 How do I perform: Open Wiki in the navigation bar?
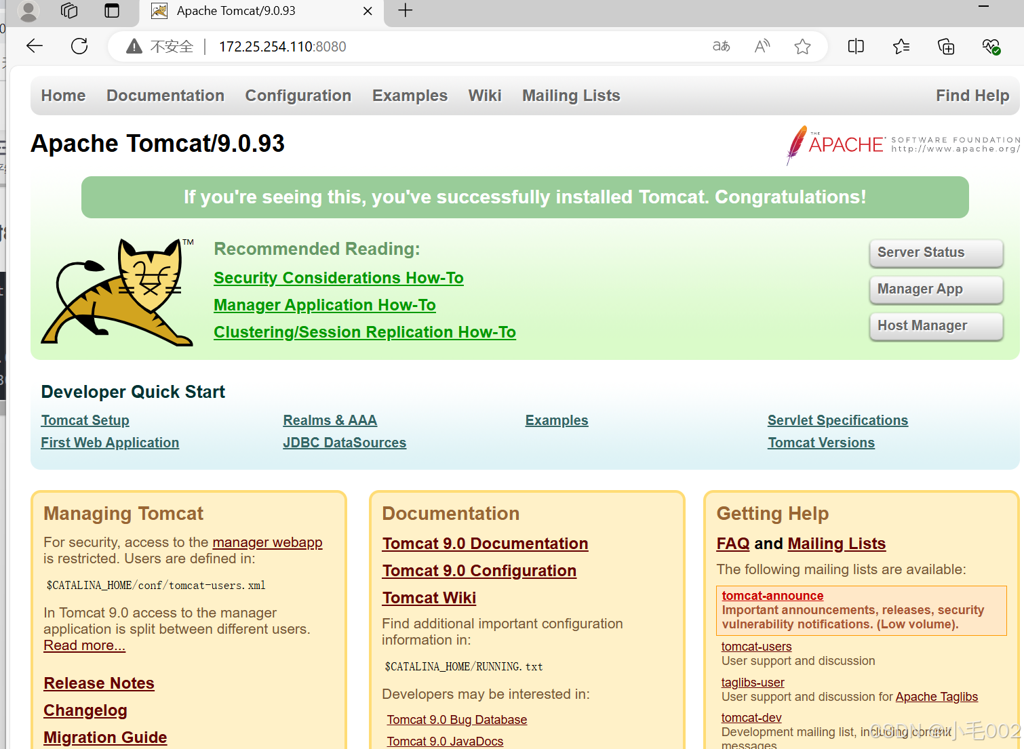pos(485,96)
